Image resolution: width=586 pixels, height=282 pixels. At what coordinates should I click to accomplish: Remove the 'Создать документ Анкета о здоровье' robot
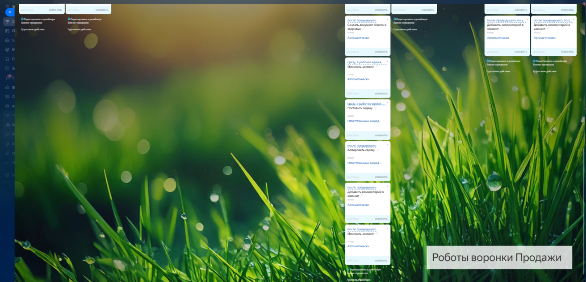coord(387,20)
